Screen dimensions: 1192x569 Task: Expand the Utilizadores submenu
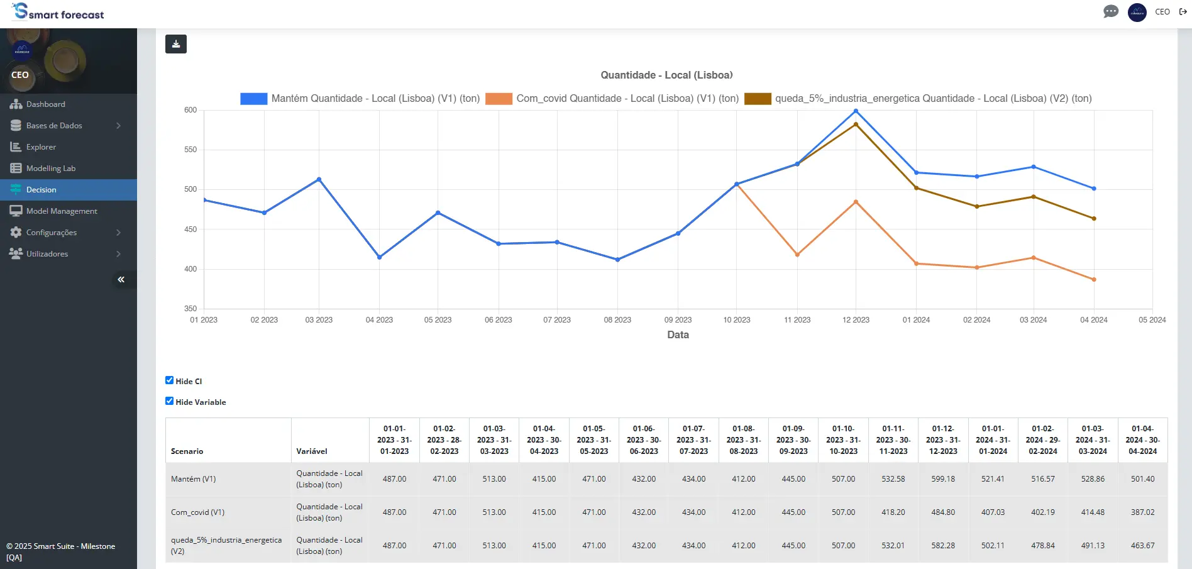point(118,254)
